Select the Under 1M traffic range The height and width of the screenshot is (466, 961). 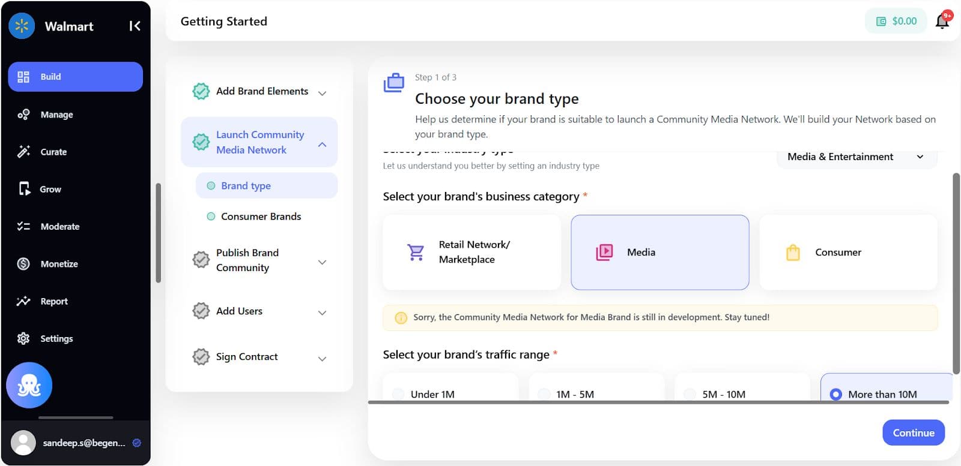click(x=450, y=387)
